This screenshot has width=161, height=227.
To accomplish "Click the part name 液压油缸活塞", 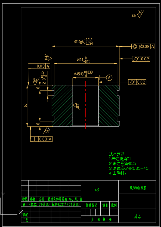I will pos(138,188).
